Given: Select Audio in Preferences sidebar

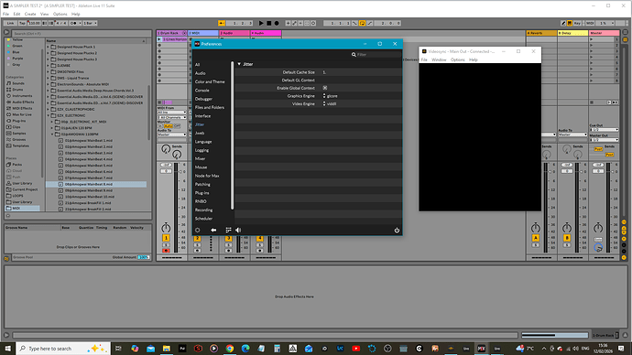Looking at the screenshot, I should tap(201, 73).
